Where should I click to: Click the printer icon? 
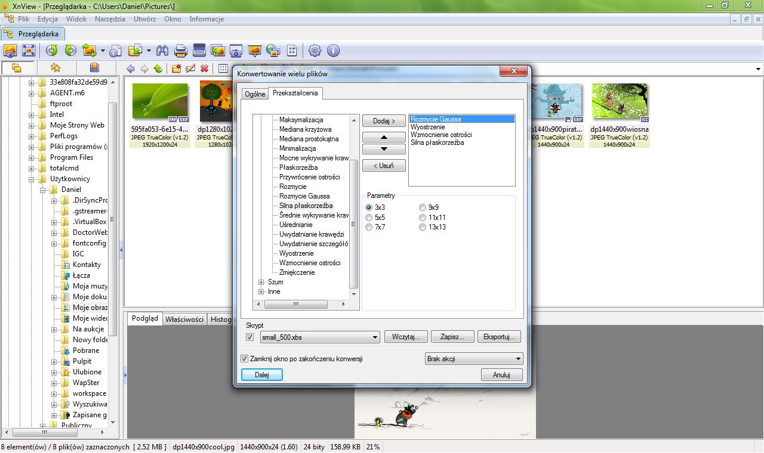pyautogui.click(x=181, y=51)
